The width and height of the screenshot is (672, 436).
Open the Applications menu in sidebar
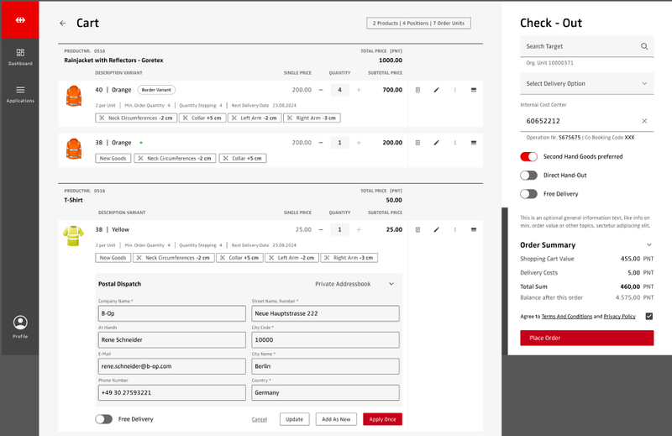[x=20, y=93]
